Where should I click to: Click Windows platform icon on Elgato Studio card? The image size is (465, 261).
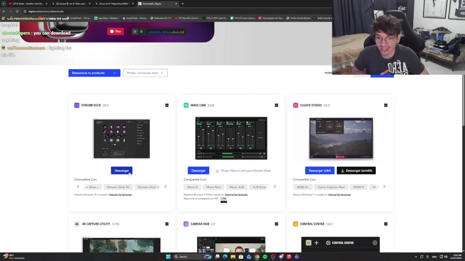[386, 105]
